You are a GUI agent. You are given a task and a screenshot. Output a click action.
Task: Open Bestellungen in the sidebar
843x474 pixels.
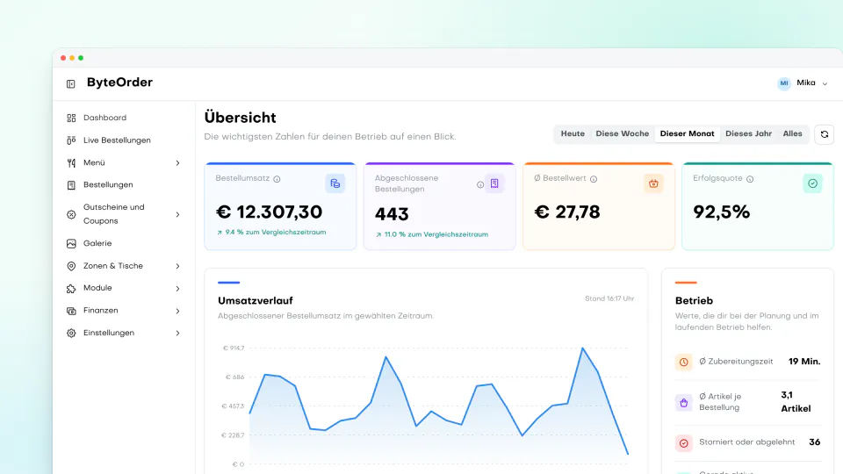click(x=108, y=185)
